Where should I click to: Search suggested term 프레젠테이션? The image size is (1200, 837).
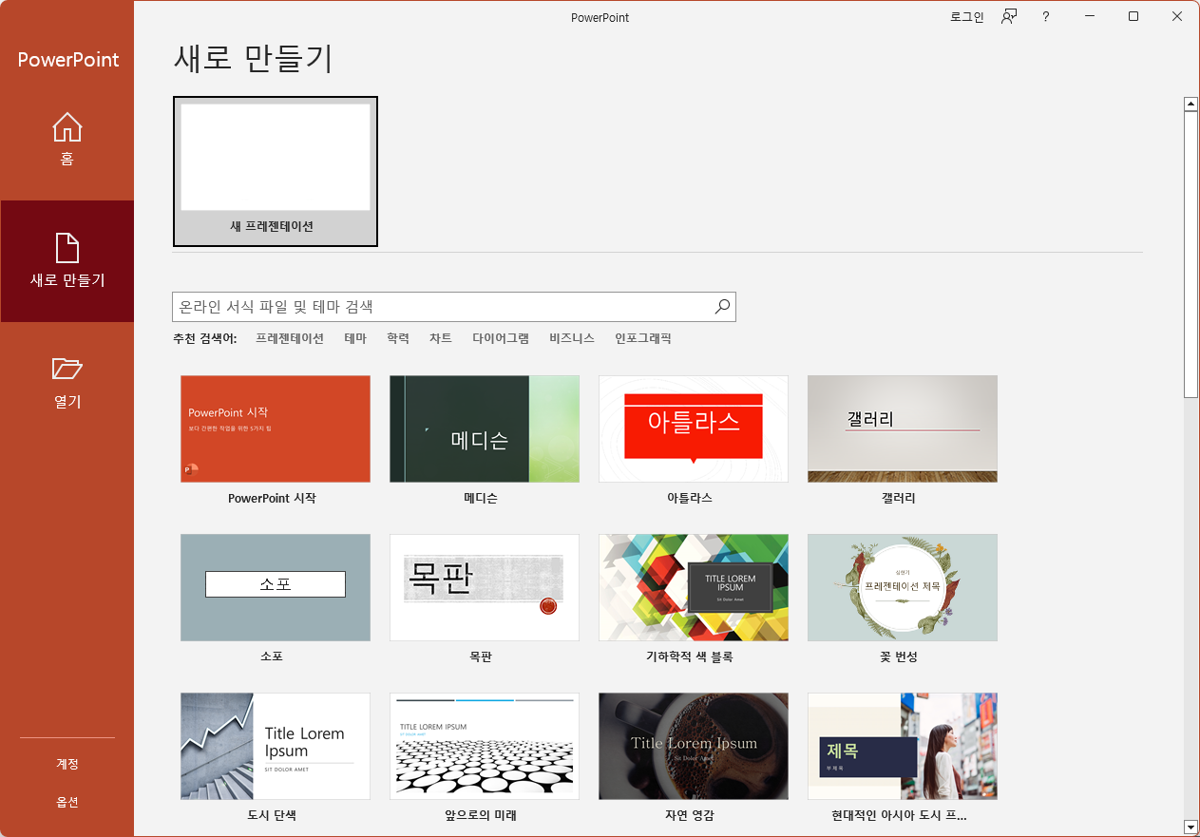click(x=290, y=338)
